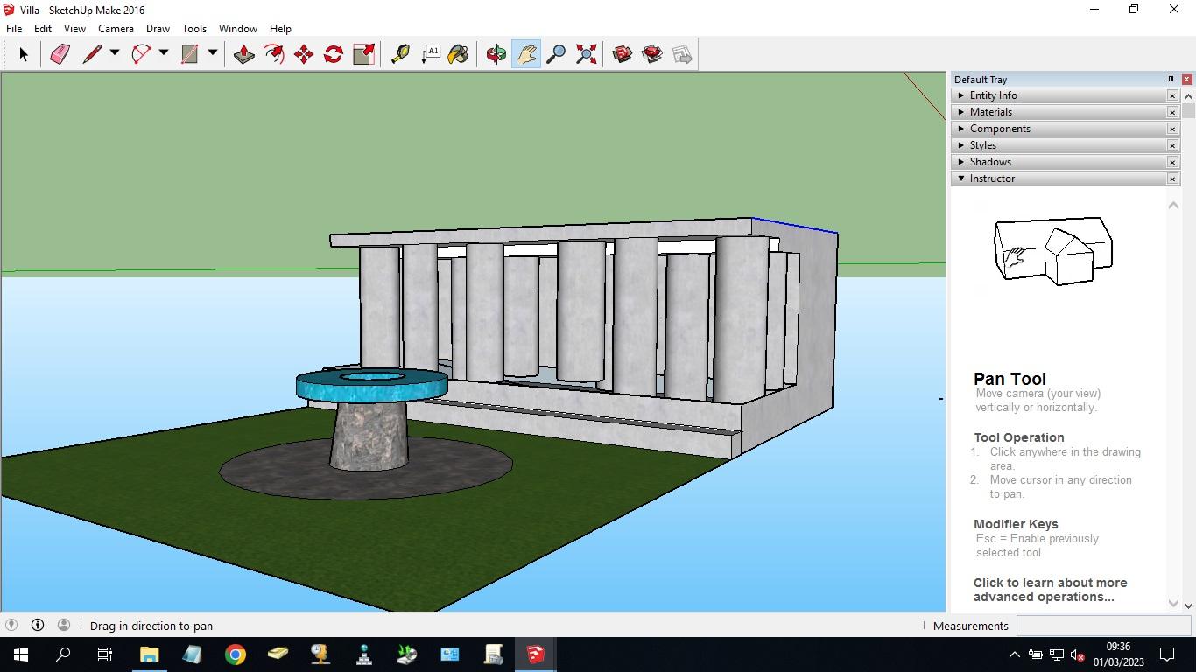Screen dimensions: 1196x672
Task: Open the Camera menu
Action: [116, 29]
